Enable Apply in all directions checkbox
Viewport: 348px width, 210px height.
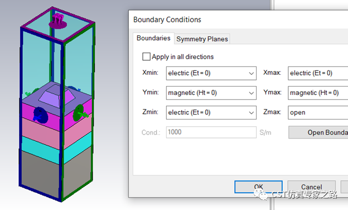[146, 56]
